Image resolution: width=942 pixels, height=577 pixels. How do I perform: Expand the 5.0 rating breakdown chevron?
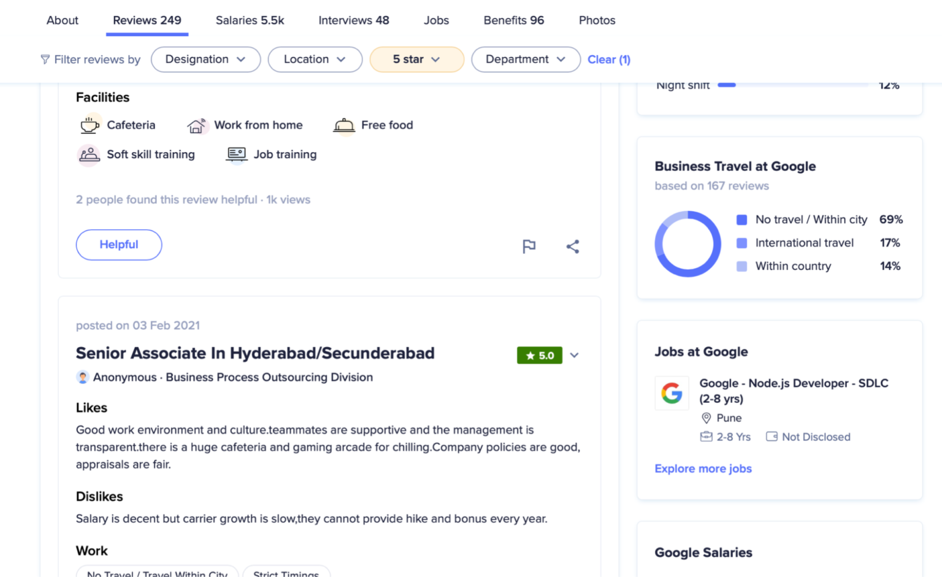tap(574, 356)
